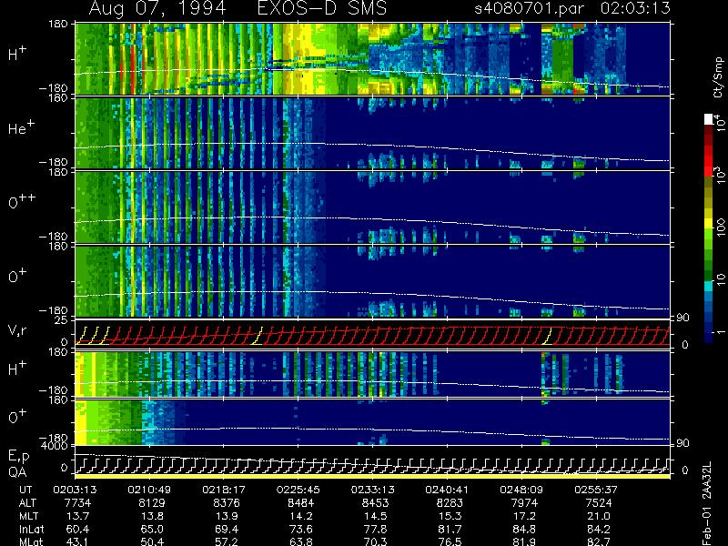
Task: Click the ALT value '8129'
Action: click(x=152, y=503)
